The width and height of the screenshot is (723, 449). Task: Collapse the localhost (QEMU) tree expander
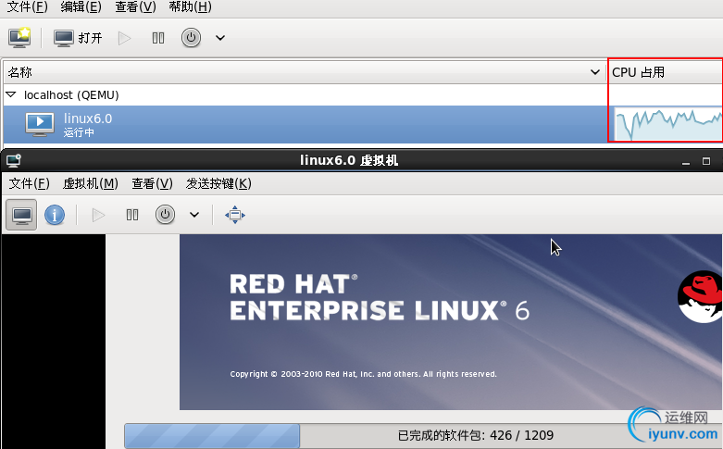tap(11, 94)
